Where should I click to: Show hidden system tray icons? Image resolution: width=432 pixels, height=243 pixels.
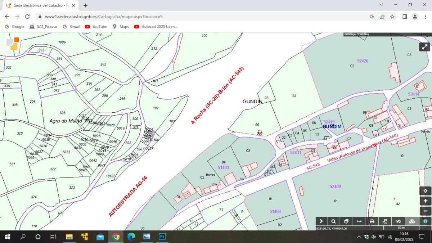tap(359, 237)
